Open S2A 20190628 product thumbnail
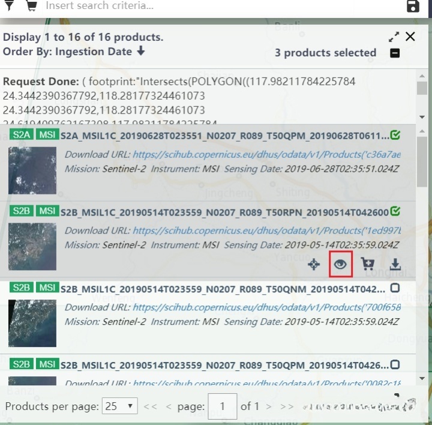Screen dimensions: 432x425 [x=32, y=170]
